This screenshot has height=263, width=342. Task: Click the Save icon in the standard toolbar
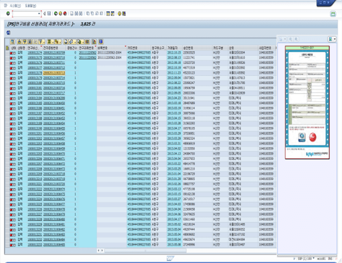(x=50, y=14)
